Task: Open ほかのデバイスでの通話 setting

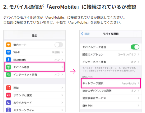Action: tap(111, 91)
